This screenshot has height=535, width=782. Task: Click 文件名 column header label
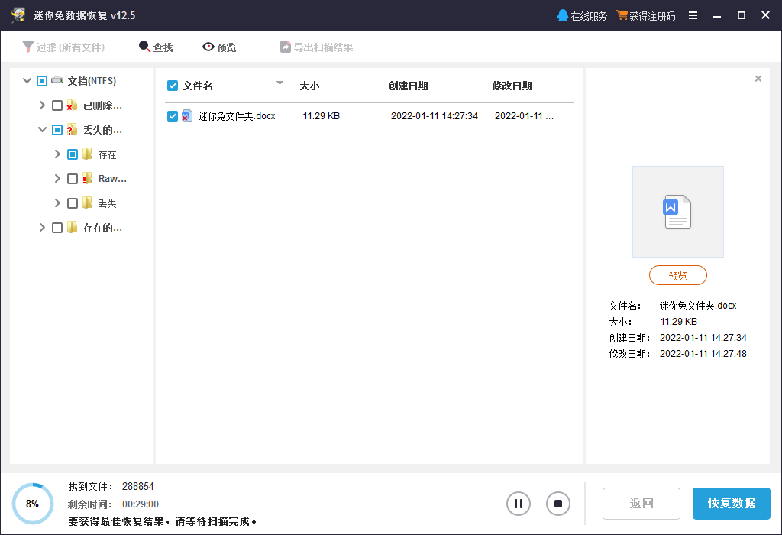coord(198,86)
